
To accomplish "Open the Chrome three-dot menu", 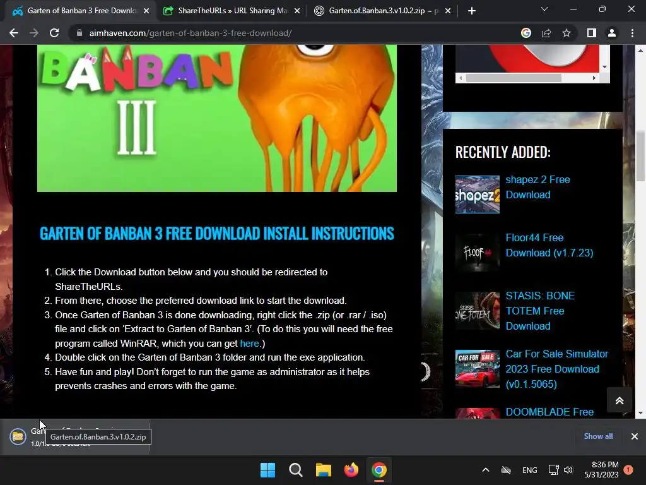I will (x=632, y=33).
